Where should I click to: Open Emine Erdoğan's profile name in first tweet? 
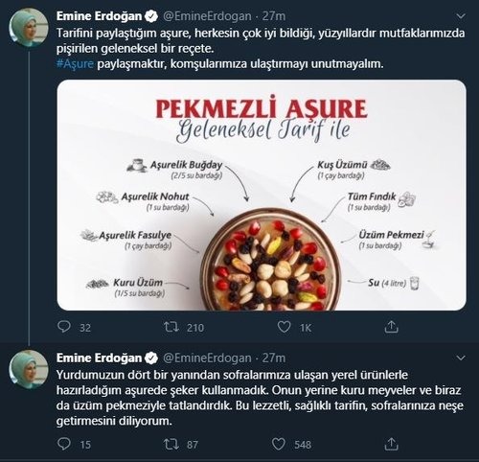pos(99,16)
